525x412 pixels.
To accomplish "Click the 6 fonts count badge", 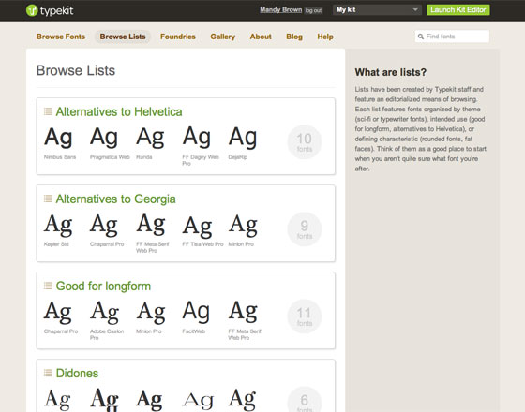I will point(305,400).
